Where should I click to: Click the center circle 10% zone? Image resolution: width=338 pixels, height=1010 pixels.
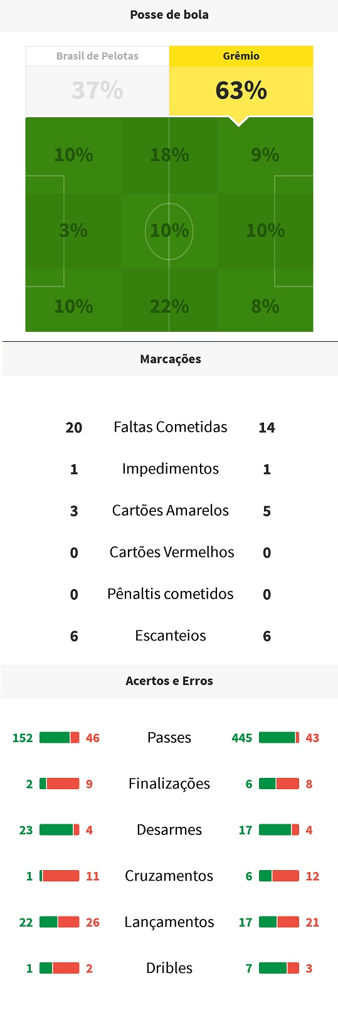[169, 230]
